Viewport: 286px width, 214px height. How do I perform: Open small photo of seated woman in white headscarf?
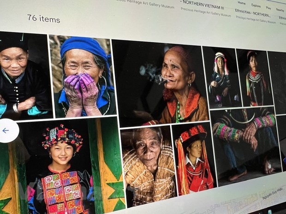coord(222,77)
